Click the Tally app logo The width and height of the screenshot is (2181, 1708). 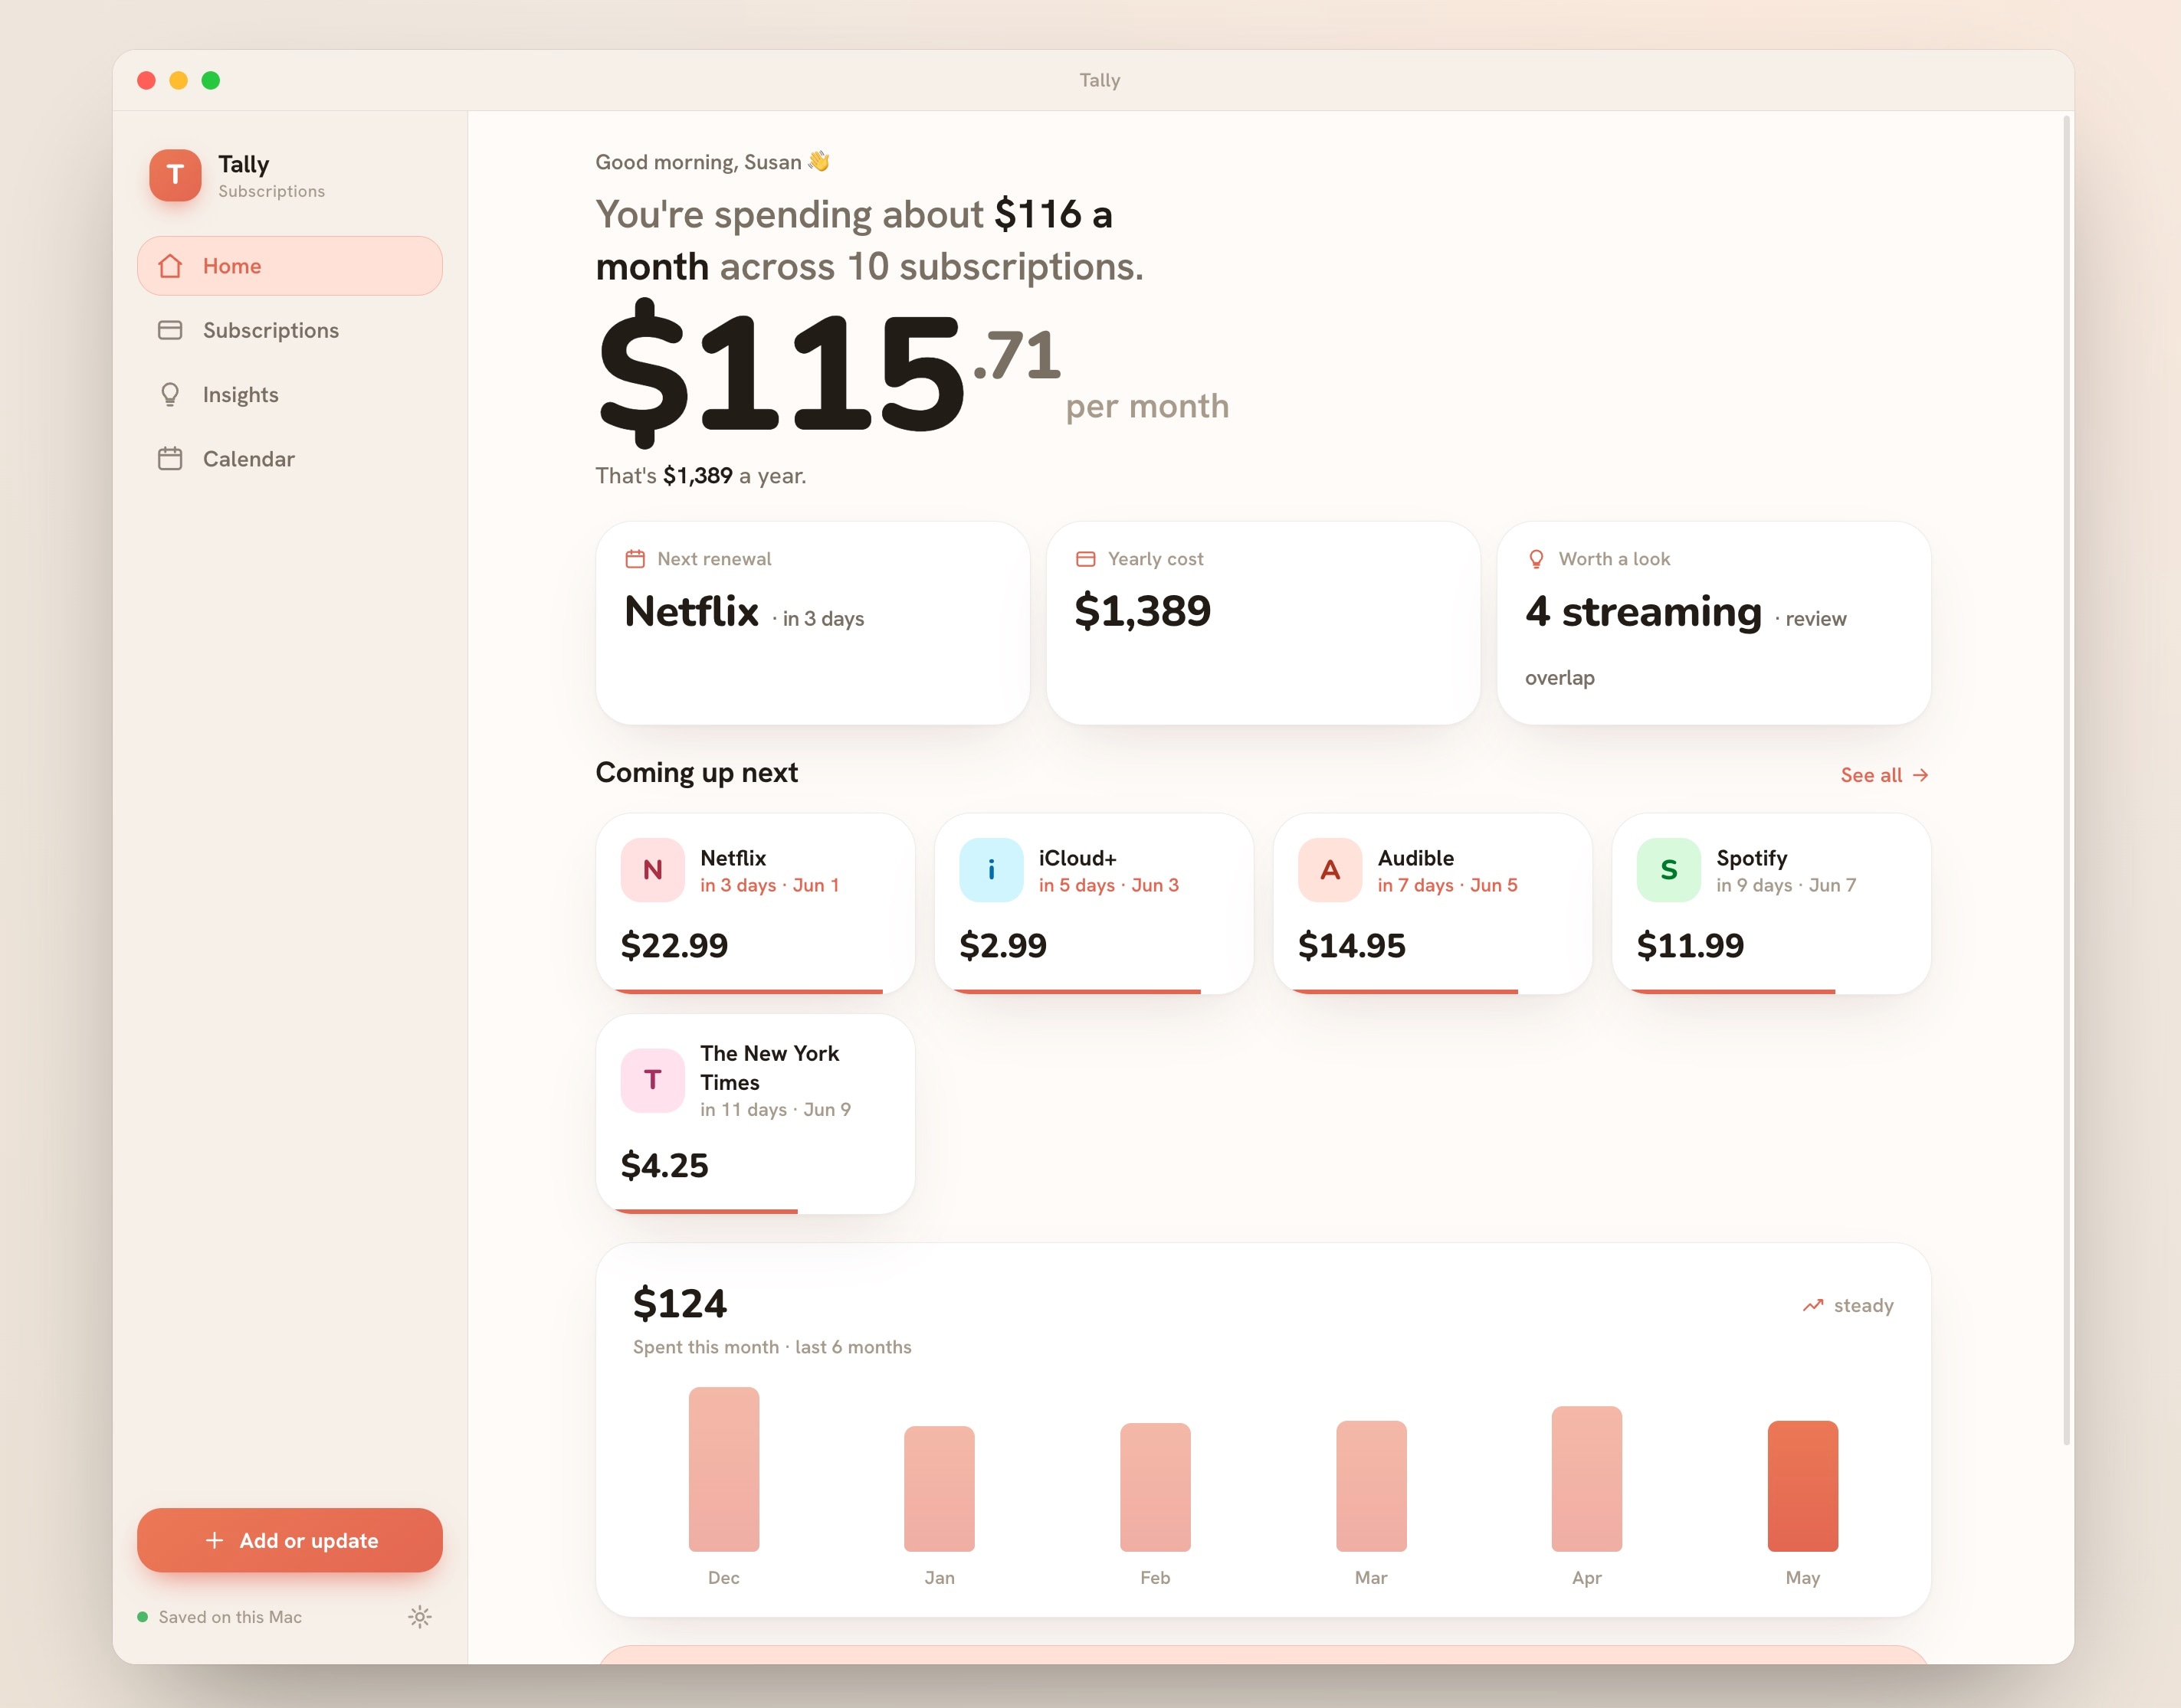pos(175,175)
